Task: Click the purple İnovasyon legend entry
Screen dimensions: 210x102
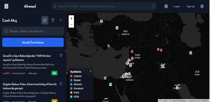Action: (77, 88)
